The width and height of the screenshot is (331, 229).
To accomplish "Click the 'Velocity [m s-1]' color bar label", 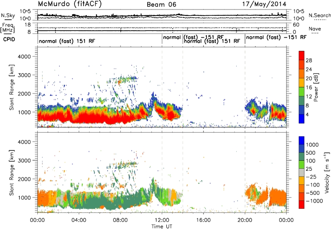I will point(327,172).
